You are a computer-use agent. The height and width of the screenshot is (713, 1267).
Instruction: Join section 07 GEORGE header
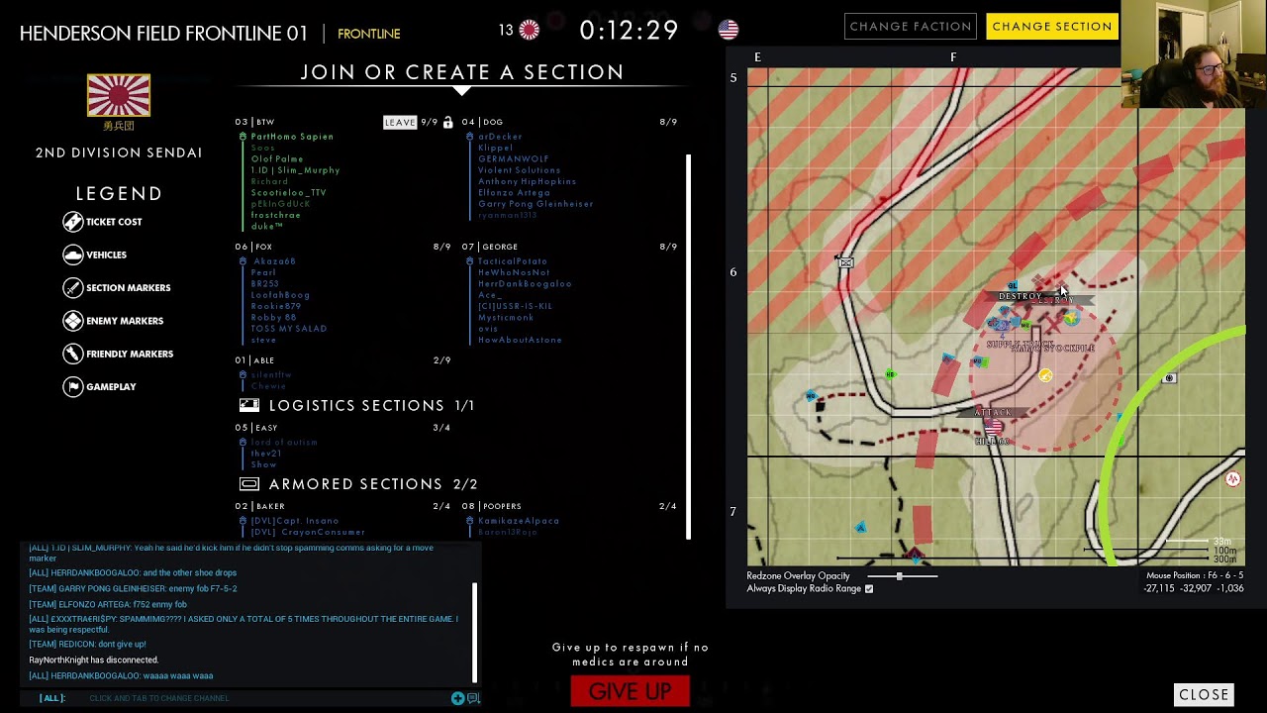pos(572,247)
